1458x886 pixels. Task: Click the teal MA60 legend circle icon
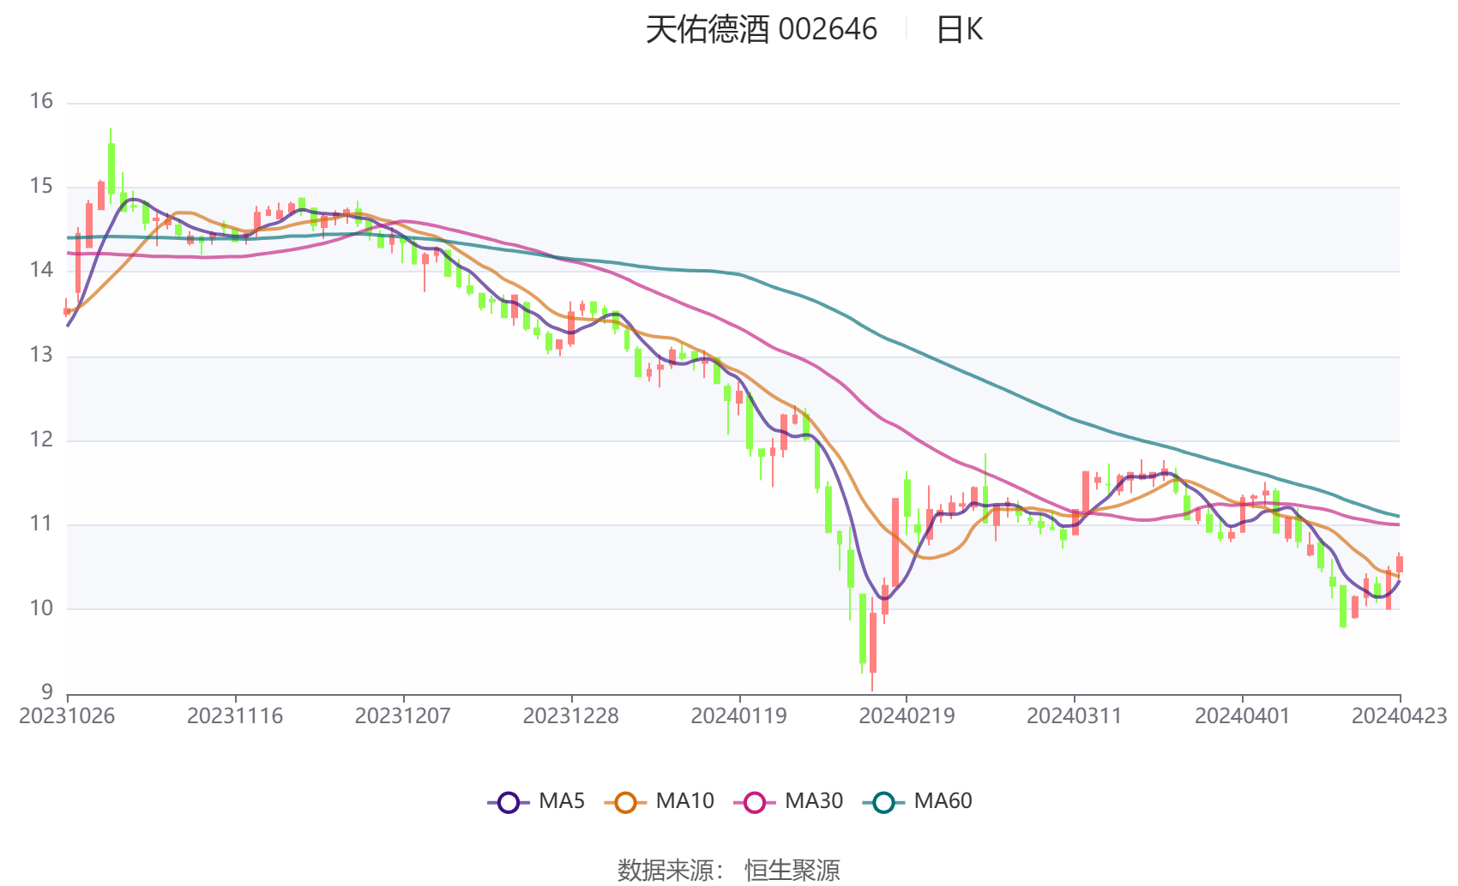[883, 802]
